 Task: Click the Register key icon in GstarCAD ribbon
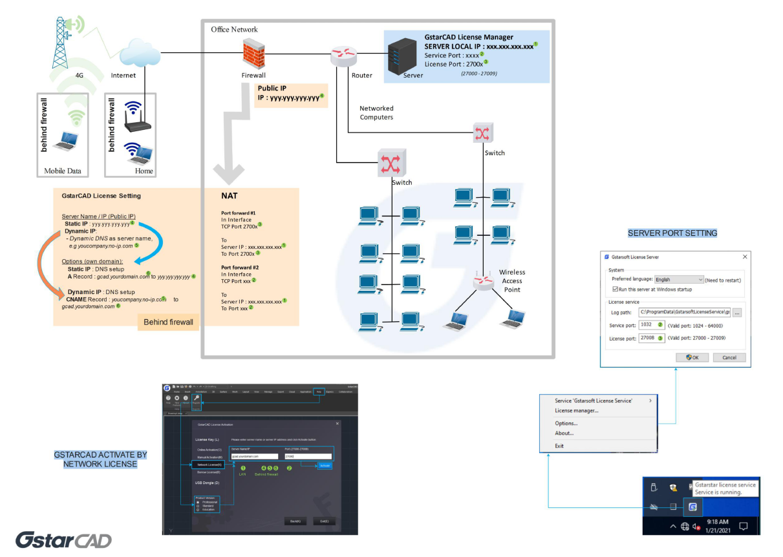(x=197, y=399)
